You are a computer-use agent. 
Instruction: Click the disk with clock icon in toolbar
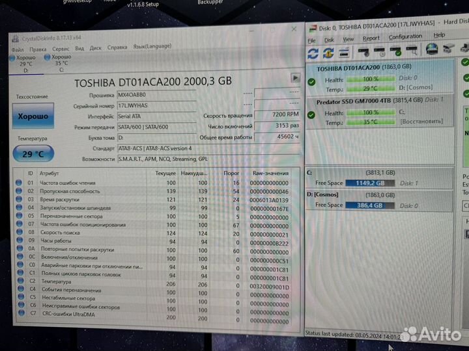click(x=380, y=51)
